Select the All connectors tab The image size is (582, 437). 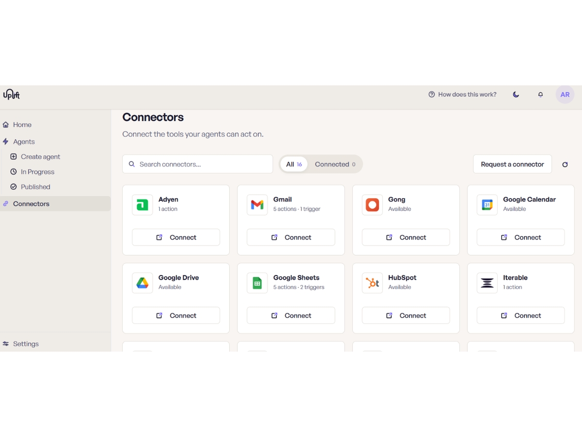pos(294,164)
